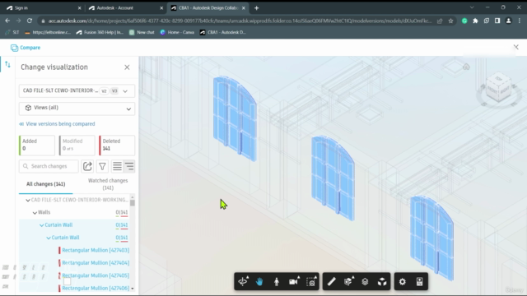Open the Camera interactions tool
The width and height of the screenshot is (527, 296).
coord(294,281)
